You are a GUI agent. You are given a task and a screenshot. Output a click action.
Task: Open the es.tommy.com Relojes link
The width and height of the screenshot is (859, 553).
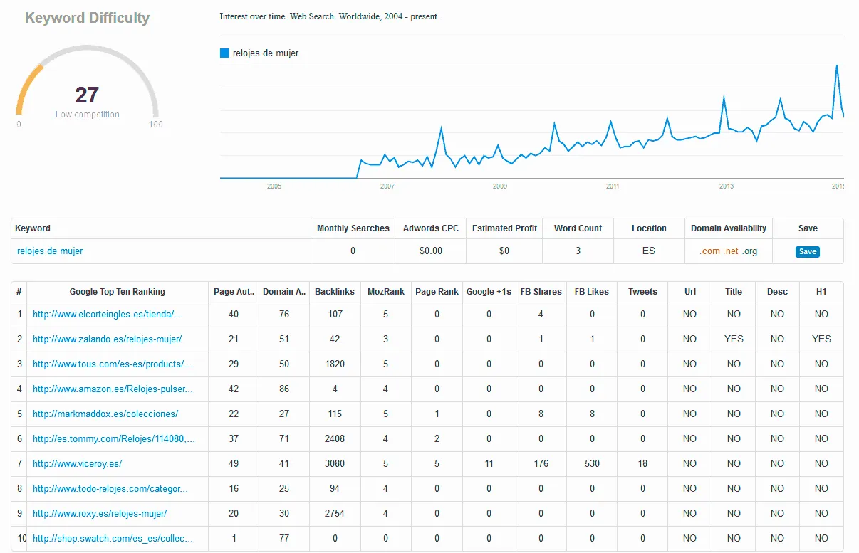tap(114, 438)
